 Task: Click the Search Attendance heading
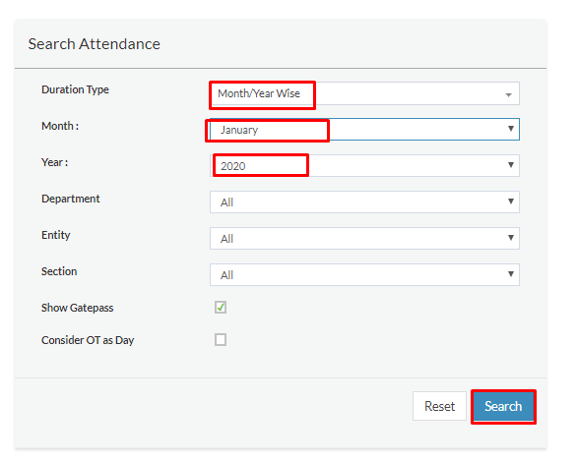tap(95, 44)
